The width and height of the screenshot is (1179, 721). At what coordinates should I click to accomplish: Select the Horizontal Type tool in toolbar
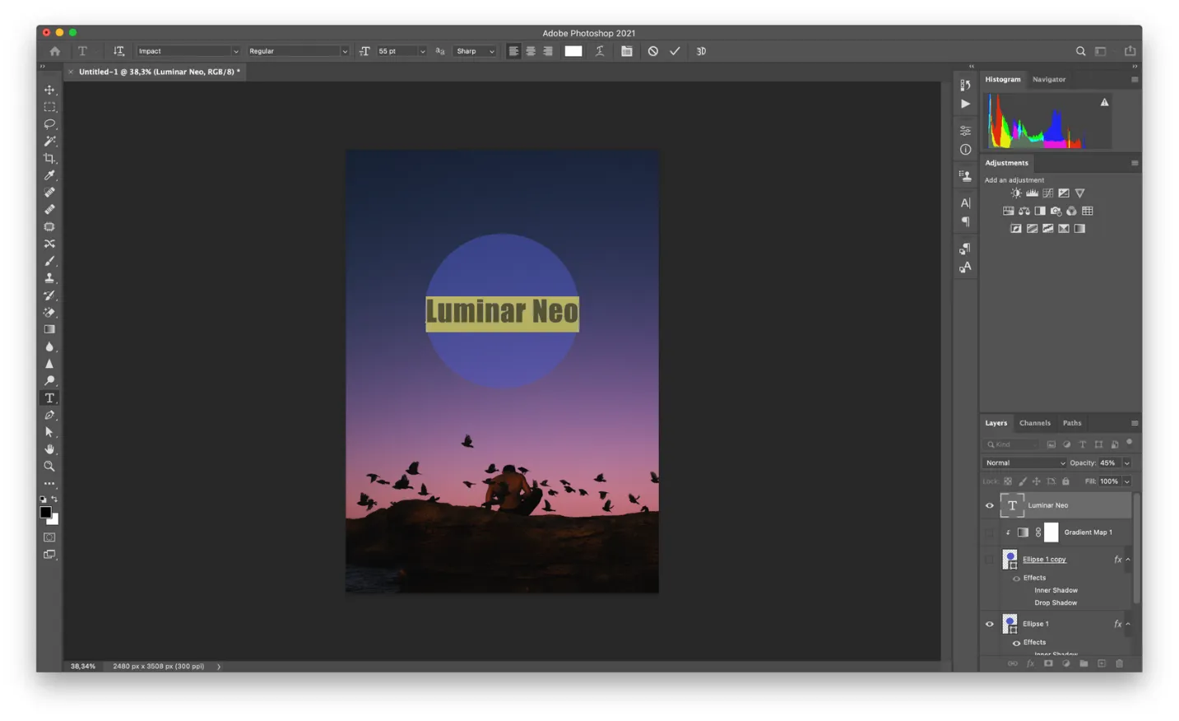49,398
